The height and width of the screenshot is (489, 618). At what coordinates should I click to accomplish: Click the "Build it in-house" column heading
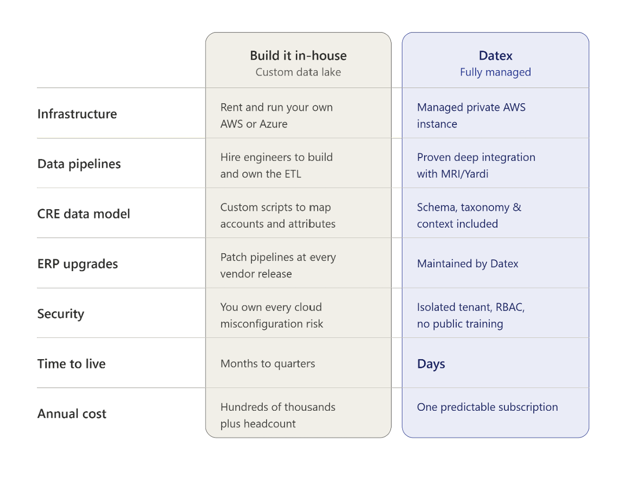point(298,55)
